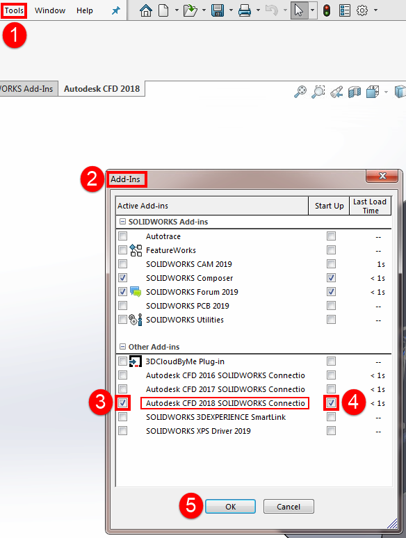
Task: Uncheck SOLIDWORKS Forum 2019 Start Up checkbox
Action: pyautogui.click(x=331, y=292)
